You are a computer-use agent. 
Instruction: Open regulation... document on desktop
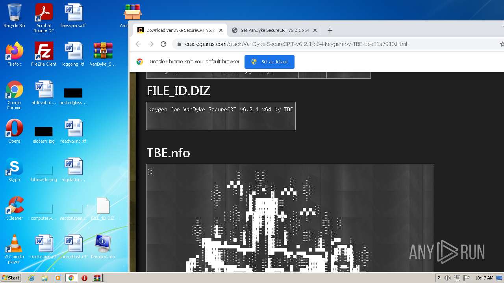[x=73, y=170]
